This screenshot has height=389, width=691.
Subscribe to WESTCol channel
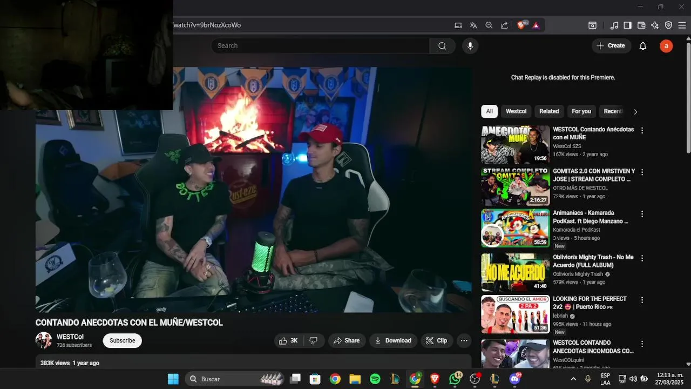click(x=123, y=340)
